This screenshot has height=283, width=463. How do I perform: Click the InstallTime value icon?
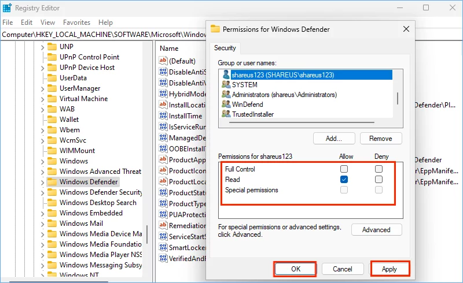pyautogui.click(x=163, y=116)
